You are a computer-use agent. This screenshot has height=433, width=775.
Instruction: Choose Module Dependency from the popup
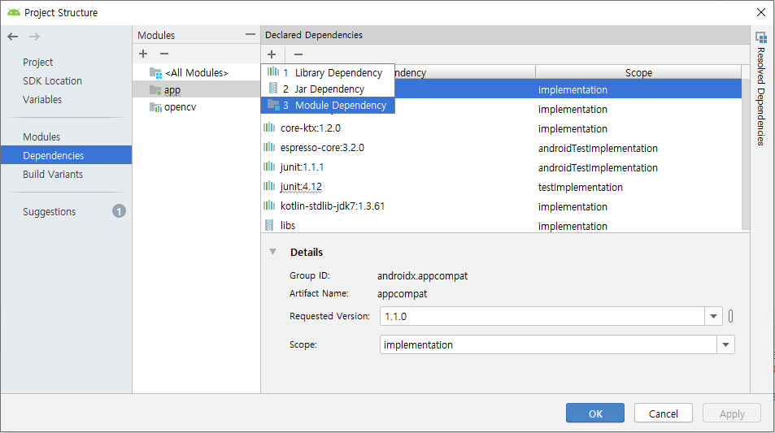click(x=328, y=106)
